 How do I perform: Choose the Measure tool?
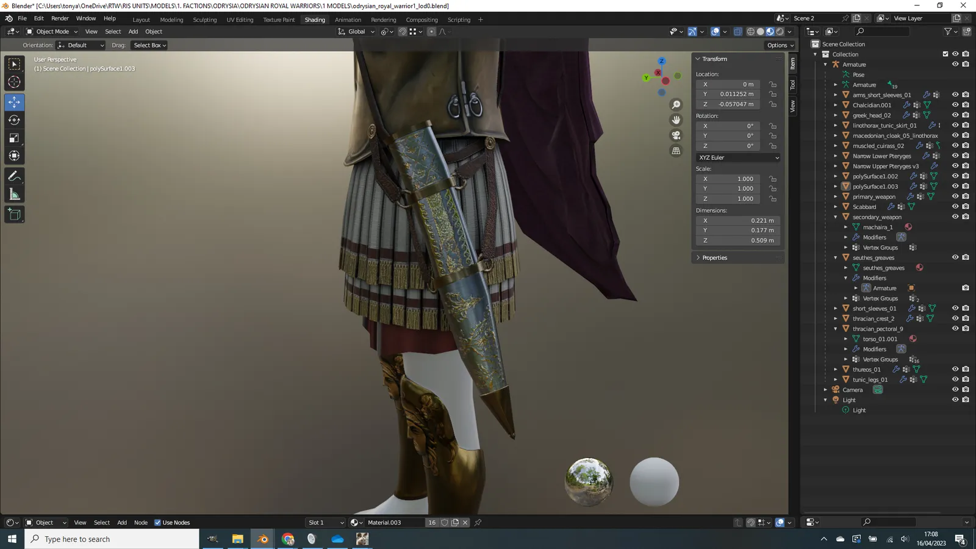click(x=14, y=195)
